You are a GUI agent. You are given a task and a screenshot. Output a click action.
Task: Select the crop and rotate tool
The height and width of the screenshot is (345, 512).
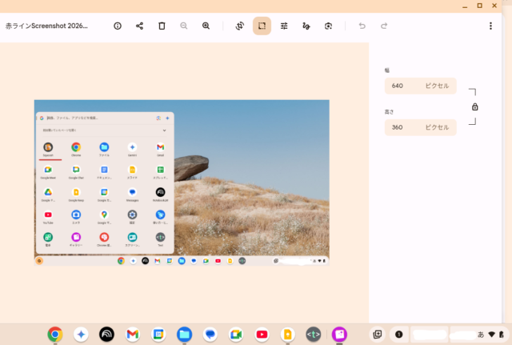pyautogui.click(x=239, y=26)
